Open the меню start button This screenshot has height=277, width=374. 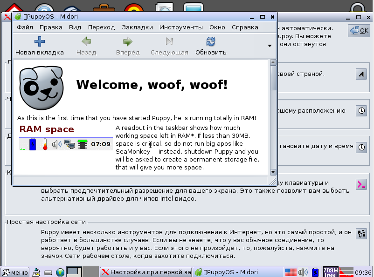tap(15, 272)
